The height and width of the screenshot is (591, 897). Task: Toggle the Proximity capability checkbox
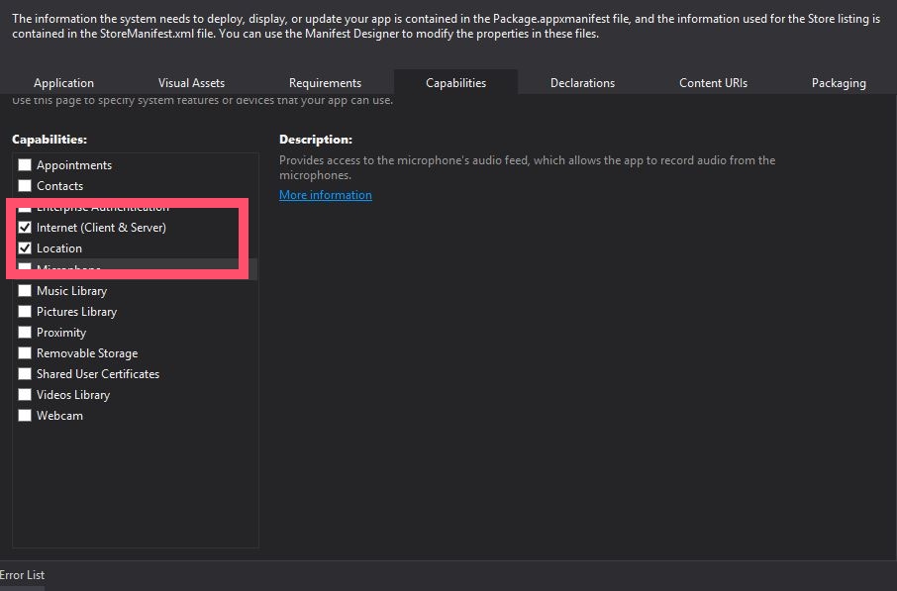[26, 333]
